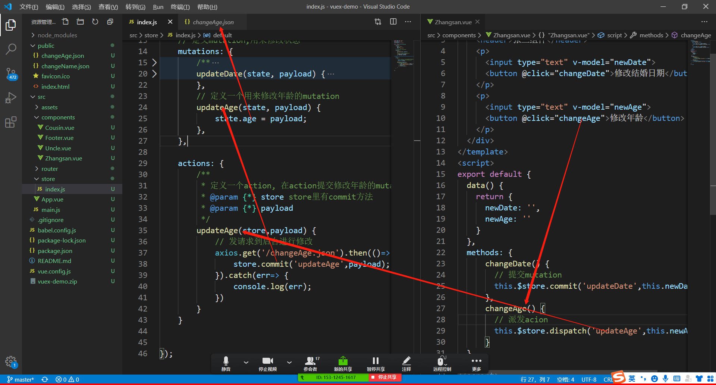Image resolution: width=716 pixels, height=385 pixels.
Task: Change file encoding UTF-8
Action: 589,379
